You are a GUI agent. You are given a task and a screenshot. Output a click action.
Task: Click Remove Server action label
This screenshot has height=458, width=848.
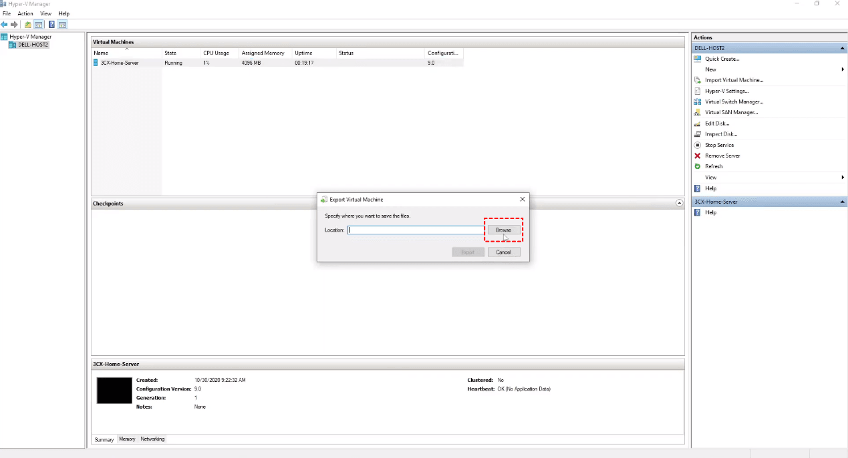(x=722, y=156)
